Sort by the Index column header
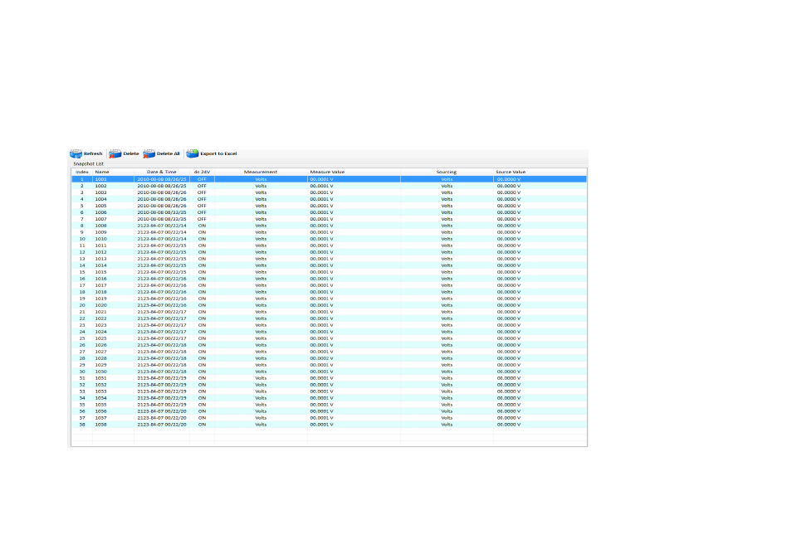Viewport: 792px width, 559px height. [82, 172]
